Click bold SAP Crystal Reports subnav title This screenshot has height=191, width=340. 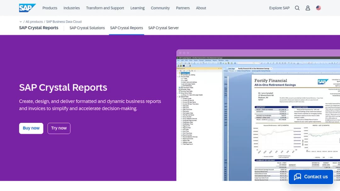pyautogui.click(x=39, y=28)
